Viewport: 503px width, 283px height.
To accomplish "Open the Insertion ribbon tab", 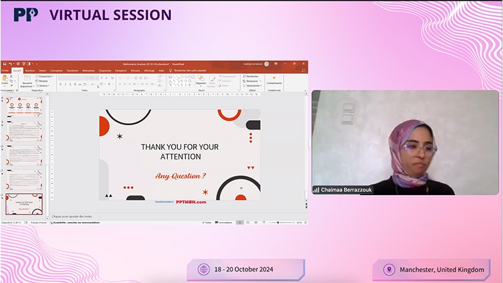I will (x=30, y=70).
